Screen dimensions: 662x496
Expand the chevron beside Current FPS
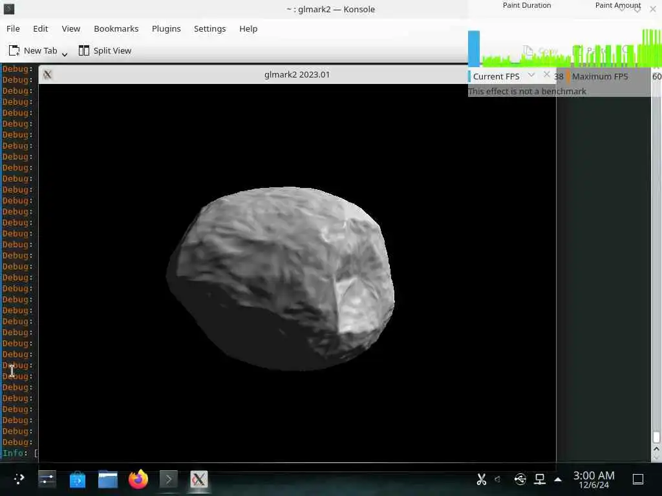(531, 75)
